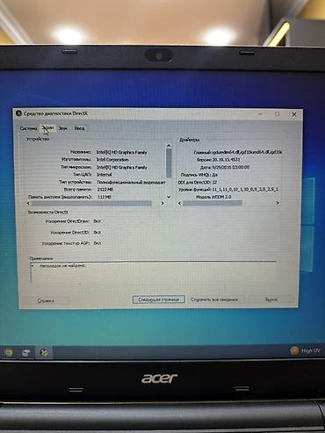The width and height of the screenshot is (325, 433).
Task: Click the Тип микросхем value Intel(R) HD Graphics Family
Action: tap(122, 167)
